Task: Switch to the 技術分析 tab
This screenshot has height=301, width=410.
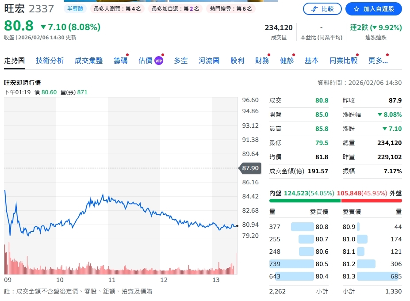Action: tap(50, 61)
